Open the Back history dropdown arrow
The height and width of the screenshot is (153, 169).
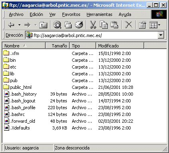pos(20,25)
